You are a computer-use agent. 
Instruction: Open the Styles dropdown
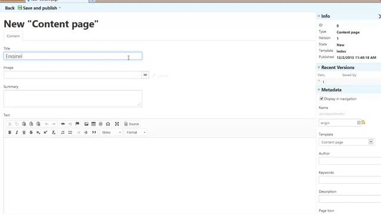pyautogui.click(x=111, y=133)
